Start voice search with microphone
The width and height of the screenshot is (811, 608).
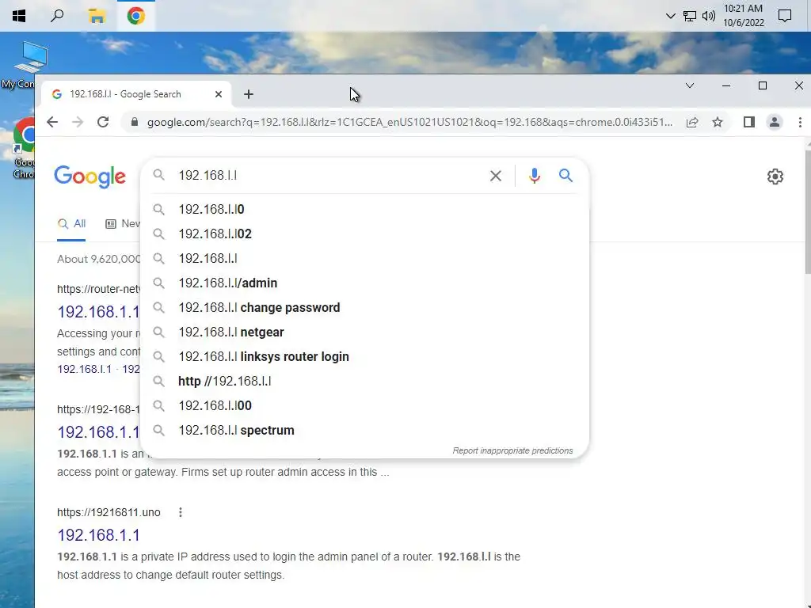(535, 176)
